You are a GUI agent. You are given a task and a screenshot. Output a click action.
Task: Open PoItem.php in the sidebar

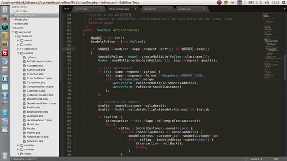coord(34,133)
